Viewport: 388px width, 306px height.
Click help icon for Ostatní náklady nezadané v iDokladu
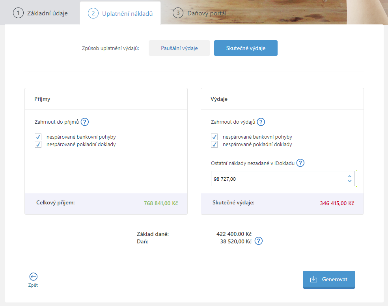point(300,163)
